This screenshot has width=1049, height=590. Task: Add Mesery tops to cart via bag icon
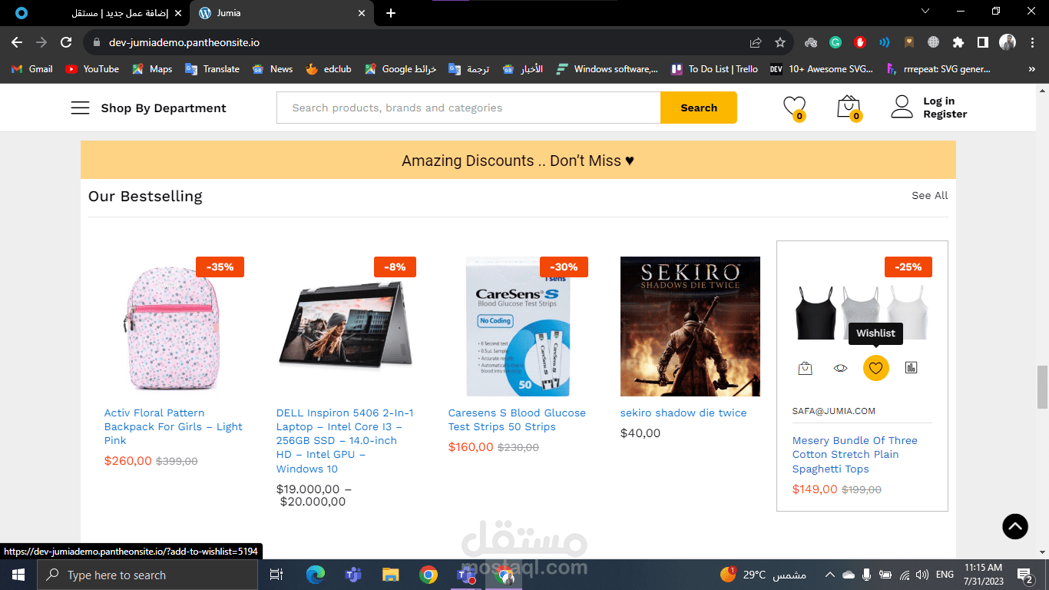coord(805,368)
